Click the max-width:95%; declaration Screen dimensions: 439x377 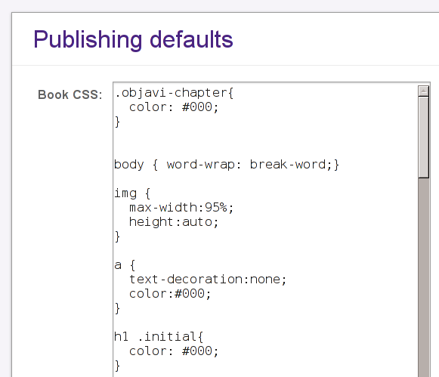pos(181,208)
